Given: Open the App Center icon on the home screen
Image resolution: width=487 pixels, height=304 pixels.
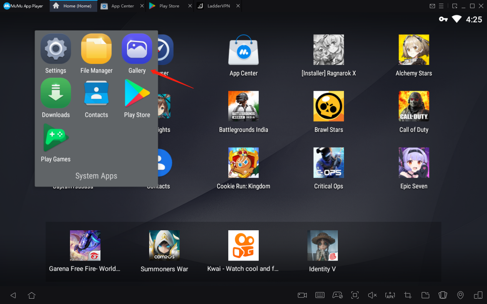Looking at the screenshot, I should click(243, 50).
